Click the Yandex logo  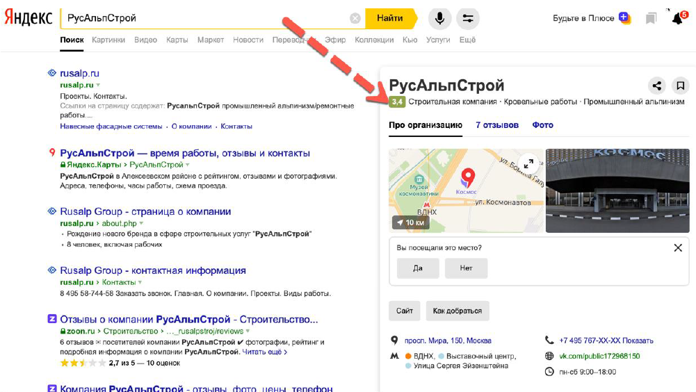click(x=29, y=18)
